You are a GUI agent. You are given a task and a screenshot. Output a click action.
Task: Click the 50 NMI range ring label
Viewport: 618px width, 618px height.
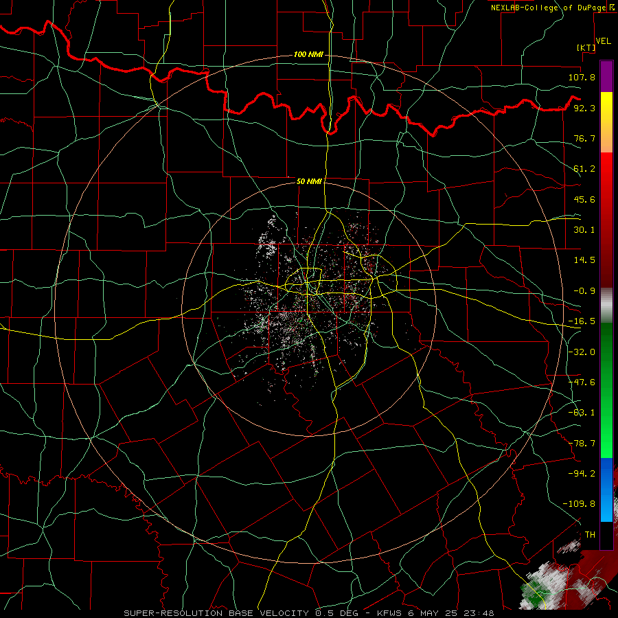pos(309,181)
